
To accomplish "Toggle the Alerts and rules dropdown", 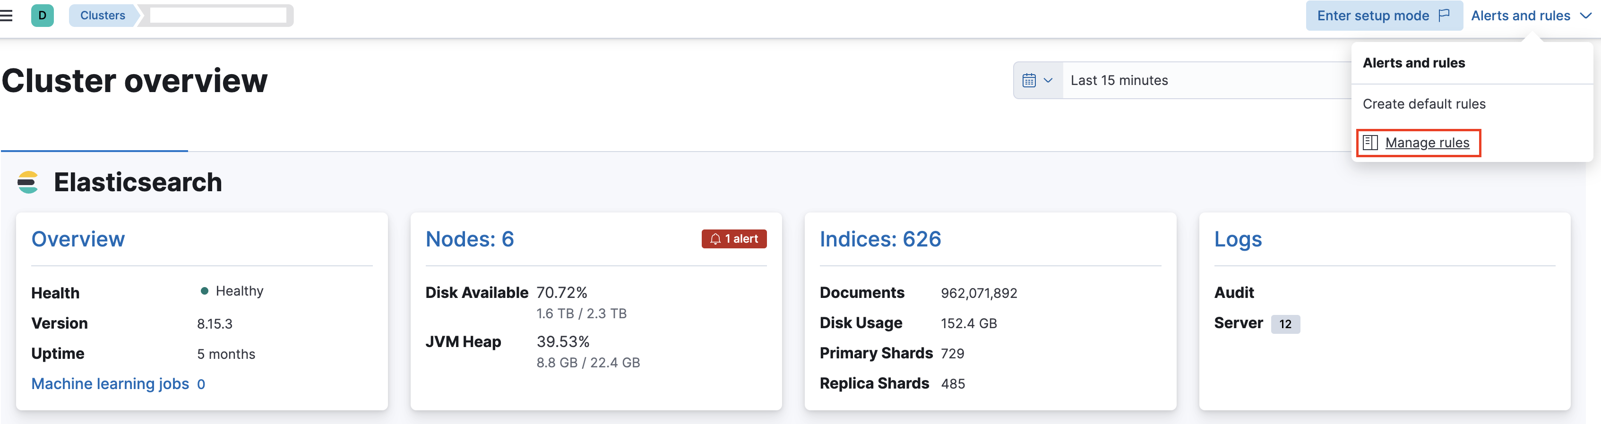I will click(1531, 16).
